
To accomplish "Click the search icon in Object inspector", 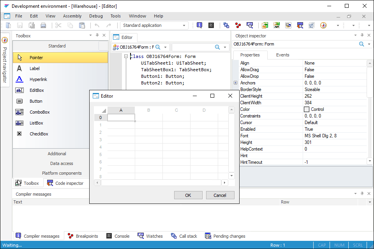I will pyautogui.click(x=362, y=44).
